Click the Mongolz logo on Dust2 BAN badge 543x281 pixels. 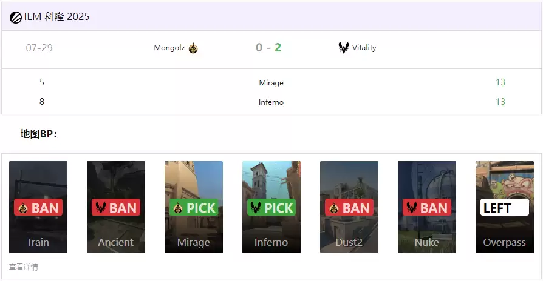334,208
